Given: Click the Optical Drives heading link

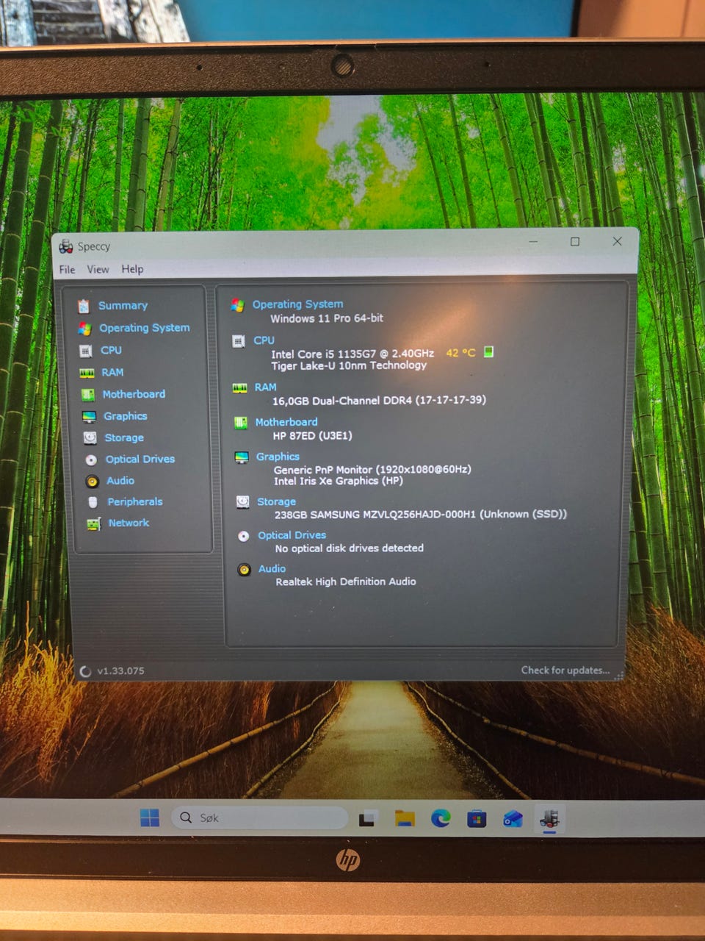Looking at the screenshot, I should tap(292, 535).
